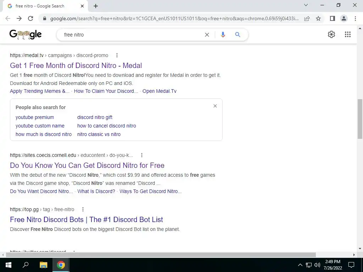Image resolution: width=363 pixels, height=272 pixels.
Task: Open the notification center icon
Action: pyautogui.click(x=351, y=265)
